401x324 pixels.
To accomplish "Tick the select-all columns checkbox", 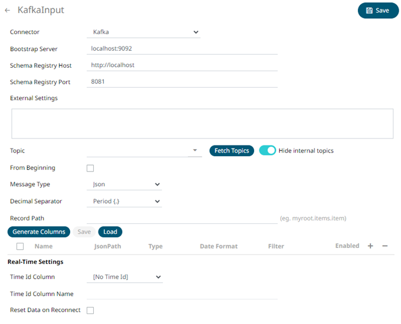I will [20, 246].
